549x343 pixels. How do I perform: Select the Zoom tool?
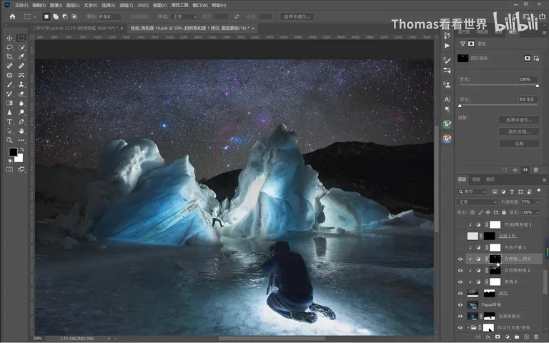(x=9, y=140)
